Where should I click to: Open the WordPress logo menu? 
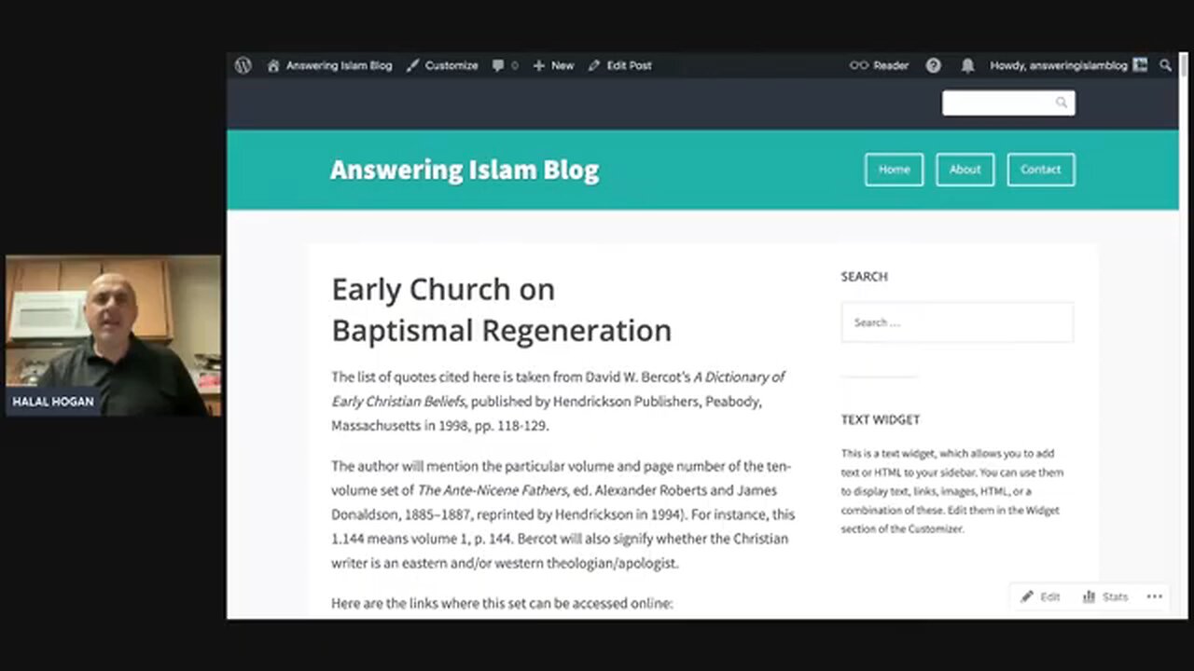tap(243, 65)
